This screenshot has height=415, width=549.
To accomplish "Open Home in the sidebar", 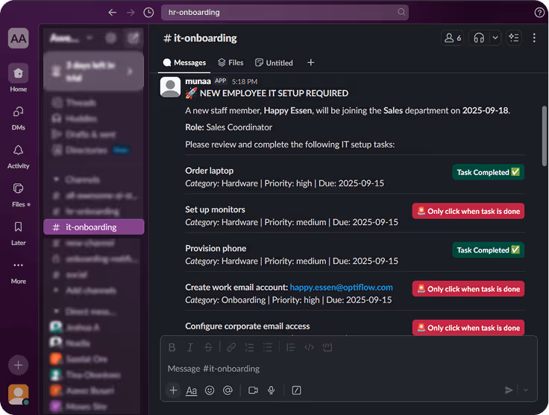I will click(x=18, y=77).
